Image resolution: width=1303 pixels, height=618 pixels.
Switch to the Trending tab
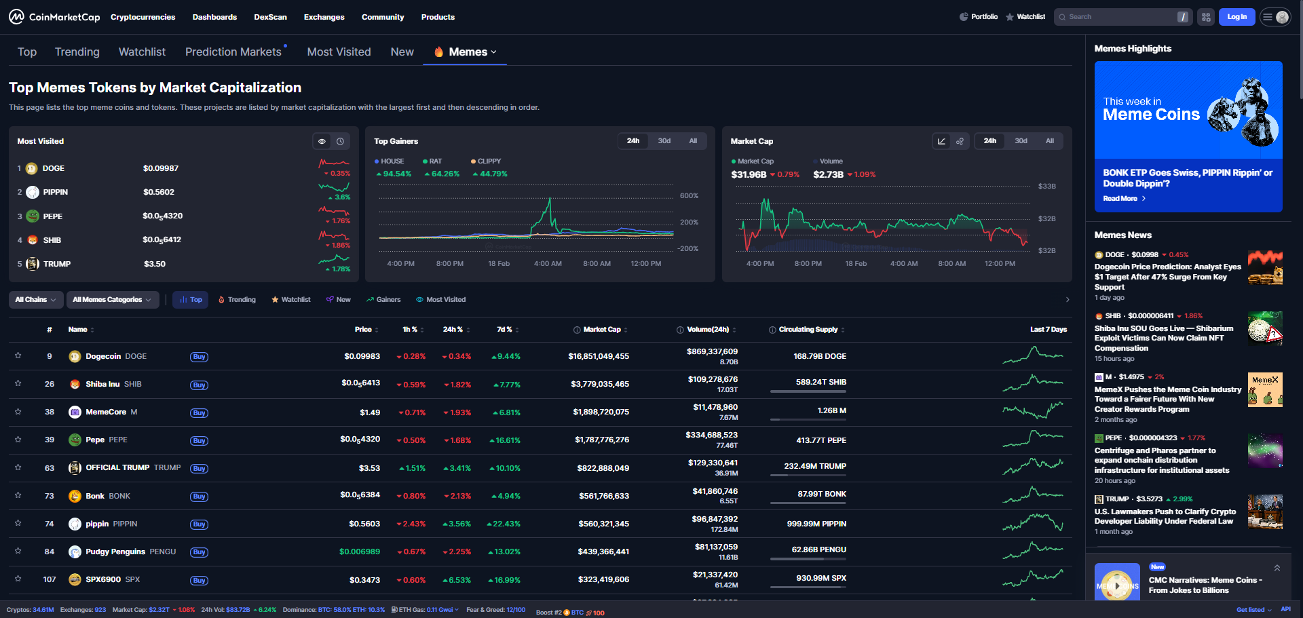click(x=77, y=52)
